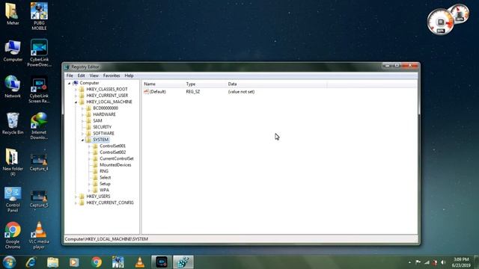
Task: Select the CurrentControlSet key
Action: pyautogui.click(x=117, y=158)
